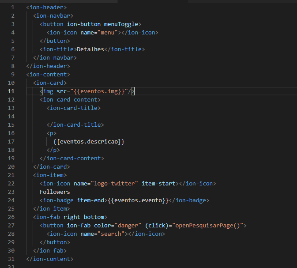The image size is (297, 268).
Task: Click the empty line 14 inside ion-card-title
Action: (88, 117)
